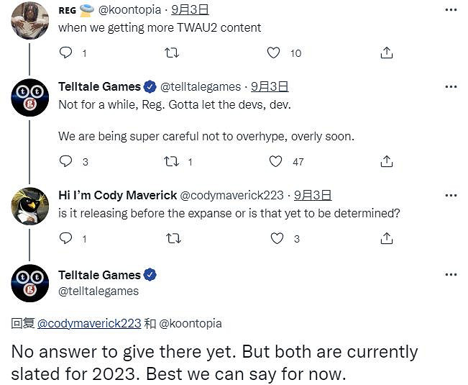The image size is (468, 385).
Task: Share Telltale's 'overhype' tweet
Action: click(x=386, y=161)
